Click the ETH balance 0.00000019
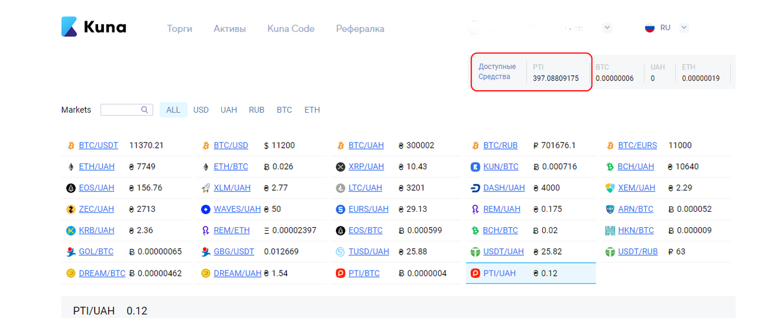Screen dimensions: 761x318 point(701,78)
